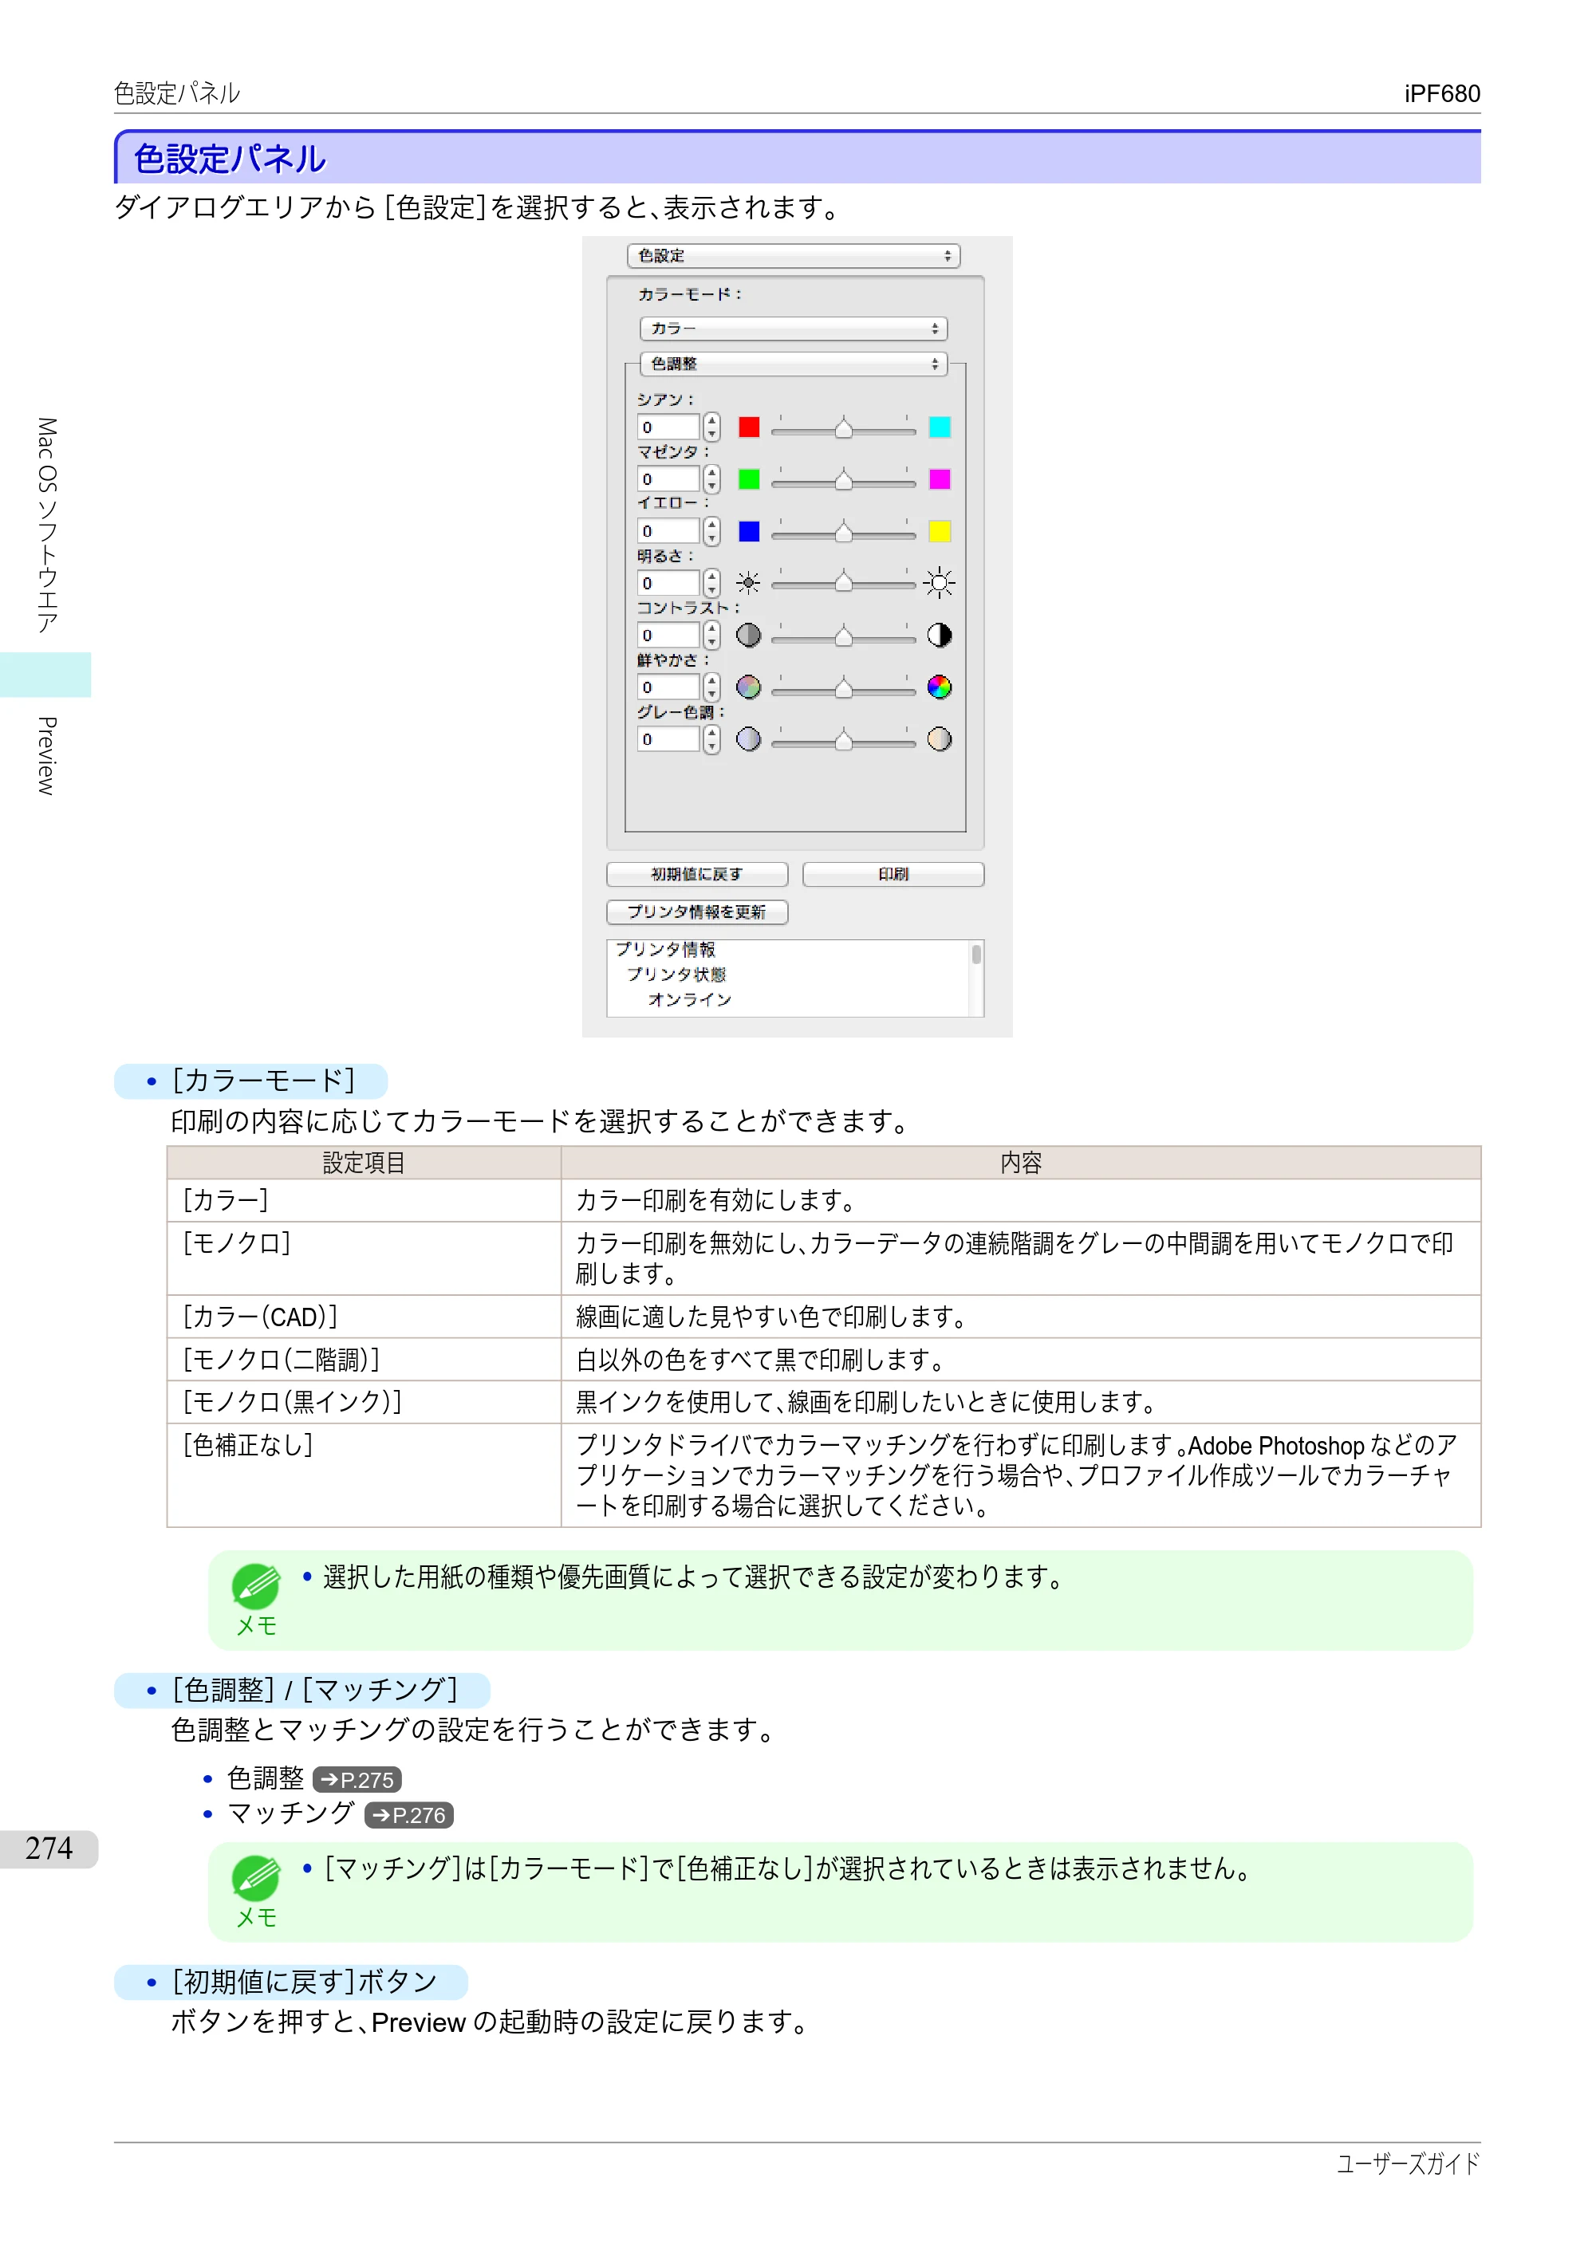1596x2256 pixels.
Task: Open the カラーモード dropdown showing カラー
Action: click(793, 329)
